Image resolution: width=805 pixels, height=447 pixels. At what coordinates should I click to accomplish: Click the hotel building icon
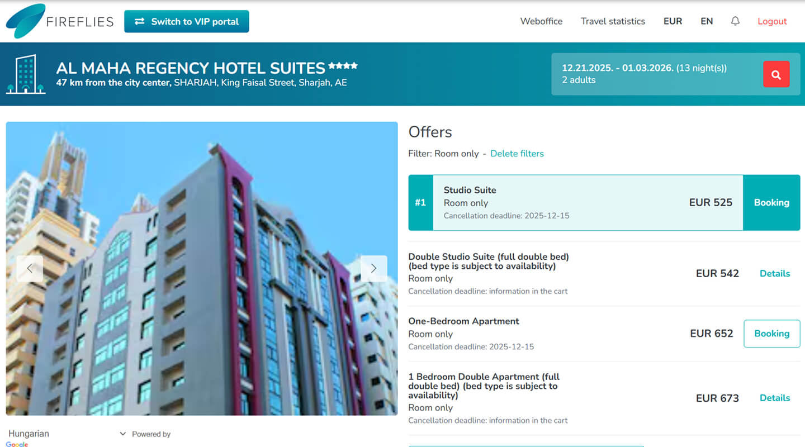coord(26,74)
